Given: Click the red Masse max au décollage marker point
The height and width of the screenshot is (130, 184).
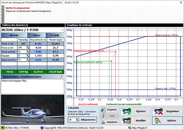Looking at the screenshot, I should coord(115,52).
